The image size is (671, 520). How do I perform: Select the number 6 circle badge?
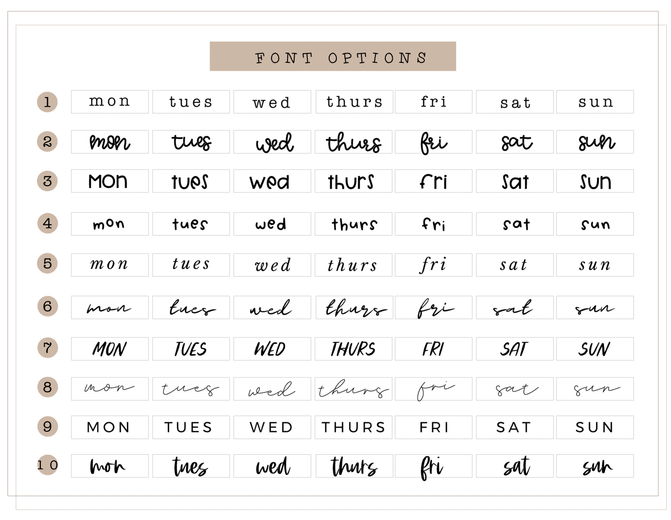[47, 306]
